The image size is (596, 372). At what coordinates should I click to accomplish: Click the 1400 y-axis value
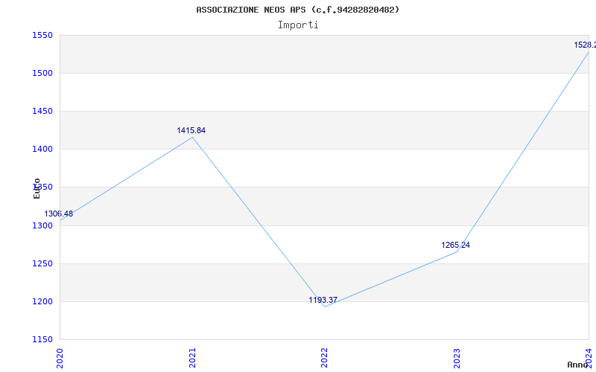pyautogui.click(x=42, y=150)
